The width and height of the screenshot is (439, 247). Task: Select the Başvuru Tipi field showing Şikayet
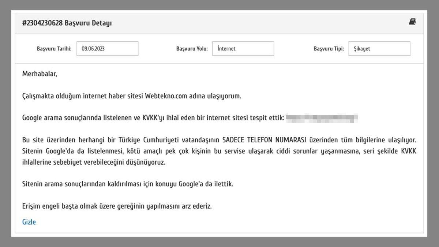[x=379, y=48]
